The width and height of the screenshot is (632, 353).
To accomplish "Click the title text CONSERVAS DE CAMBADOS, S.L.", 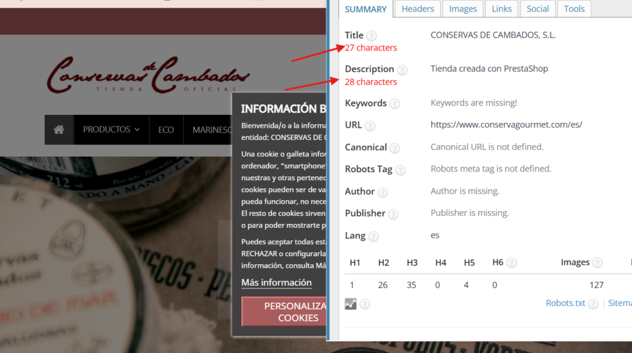I will [493, 35].
